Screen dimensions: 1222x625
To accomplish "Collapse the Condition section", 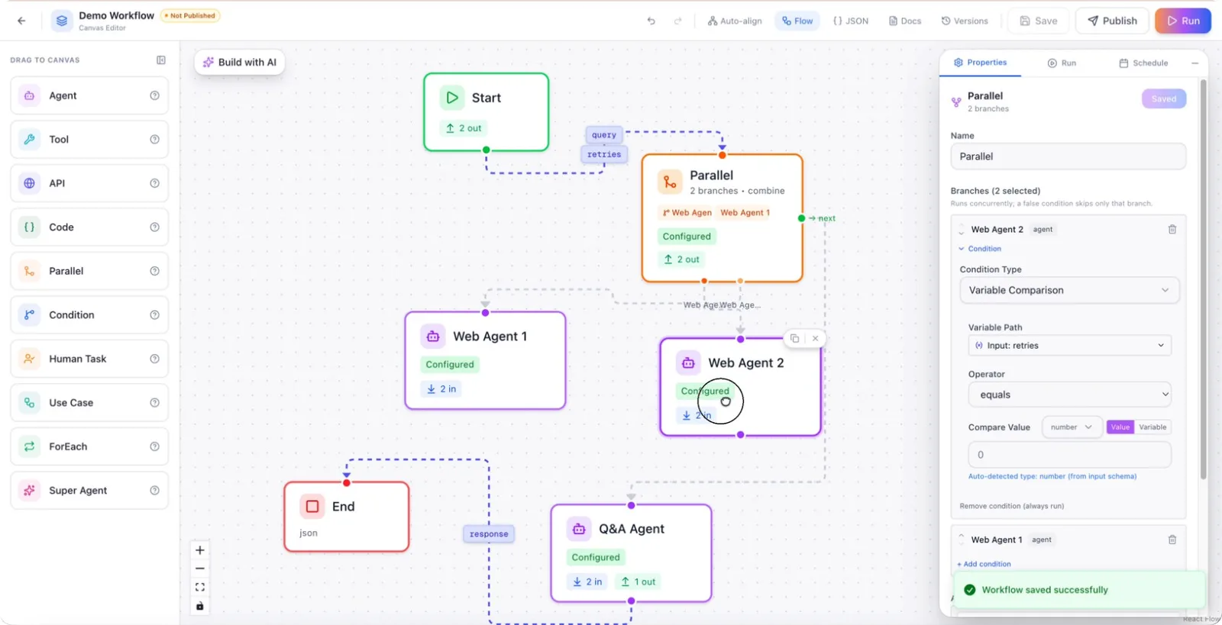I will pos(980,249).
